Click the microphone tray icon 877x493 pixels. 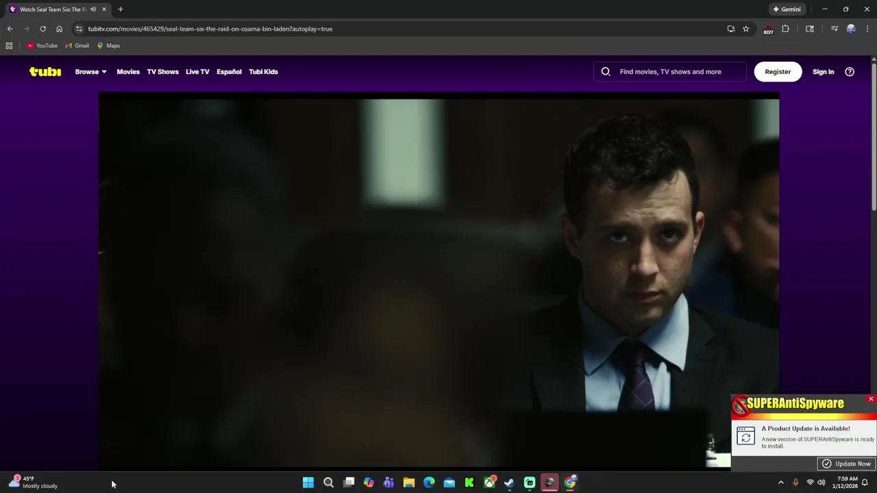point(795,483)
